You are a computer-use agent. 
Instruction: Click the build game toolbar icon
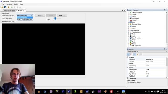9,7
